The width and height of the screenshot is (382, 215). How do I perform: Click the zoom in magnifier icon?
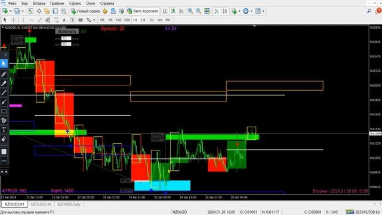coord(190,11)
